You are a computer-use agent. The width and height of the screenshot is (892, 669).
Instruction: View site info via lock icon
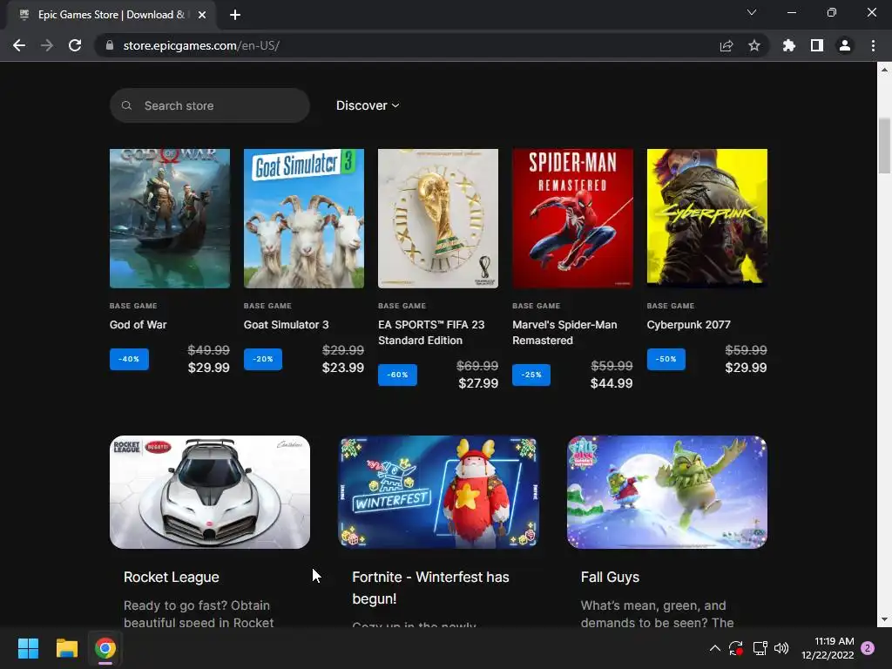click(110, 45)
